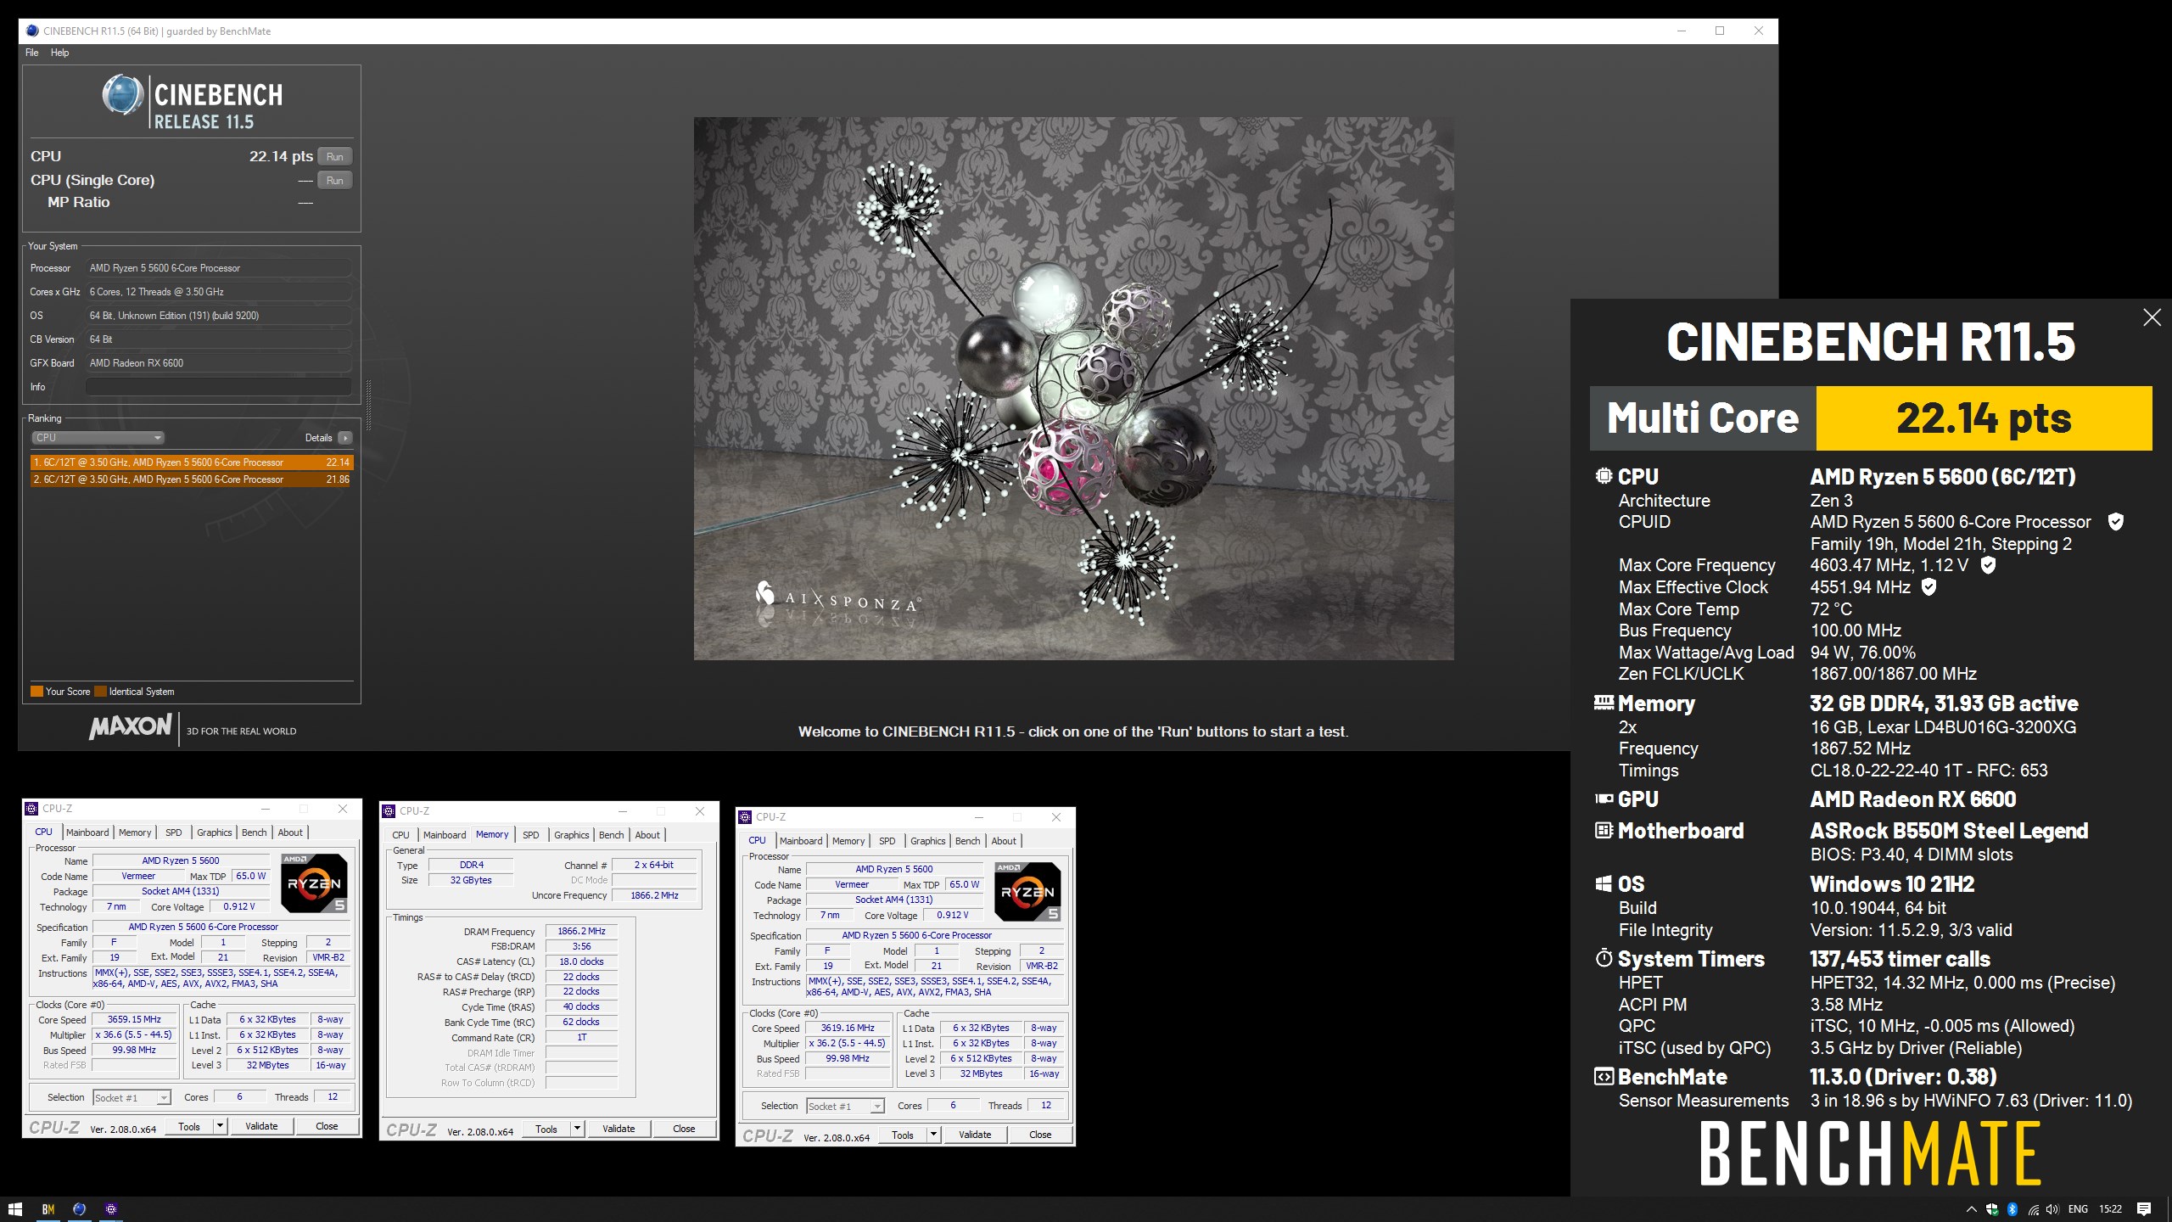Click the Ryzen 5 logo in CPU-Z showing 3619.16 MHz
The image size is (2172, 1222).
click(x=1027, y=892)
